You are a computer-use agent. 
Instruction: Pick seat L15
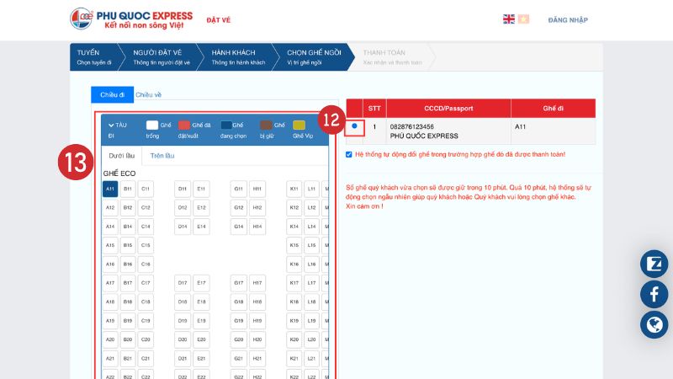[x=311, y=245]
